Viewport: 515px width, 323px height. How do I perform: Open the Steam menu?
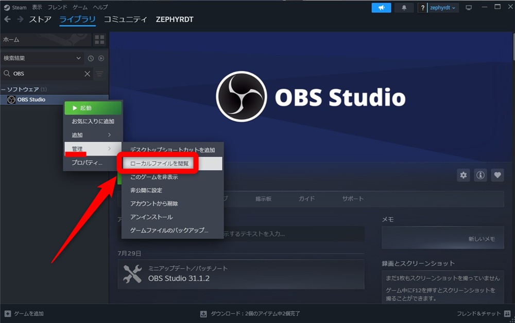[19, 8]
